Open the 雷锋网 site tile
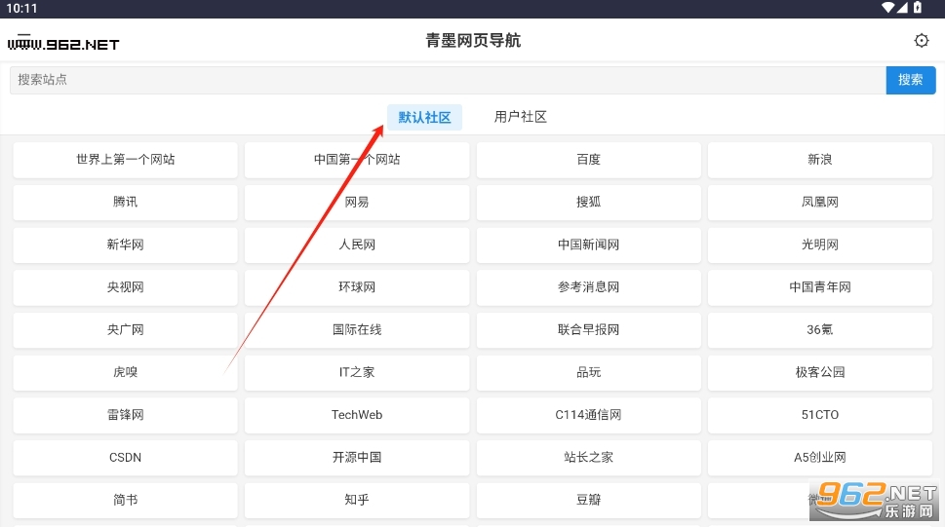Viewport: 945px width, 527px height. click(x=126, y=415)
